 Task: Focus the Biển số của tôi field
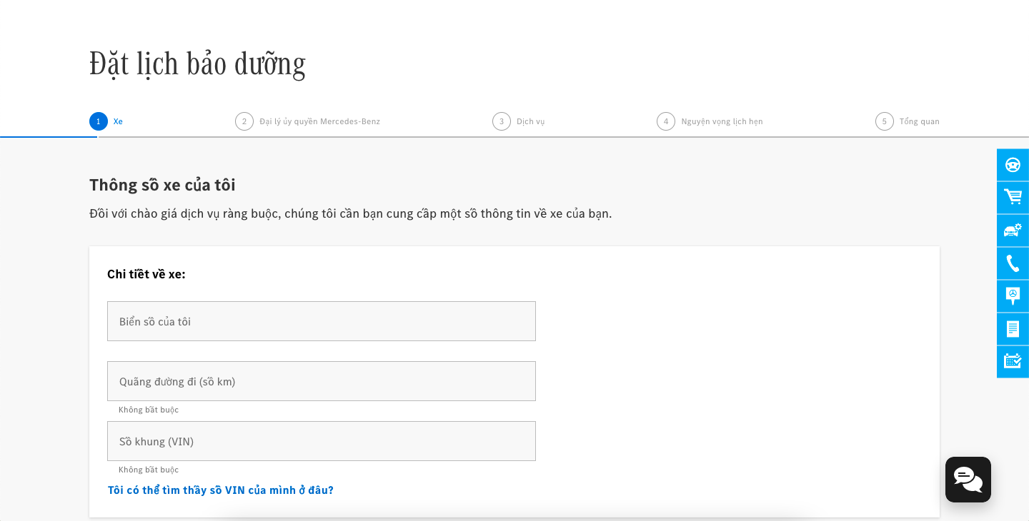point(321,321)
